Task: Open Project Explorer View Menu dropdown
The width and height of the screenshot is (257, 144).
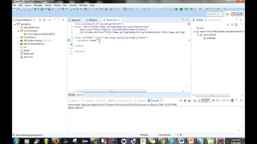Action: click(55, 20)
